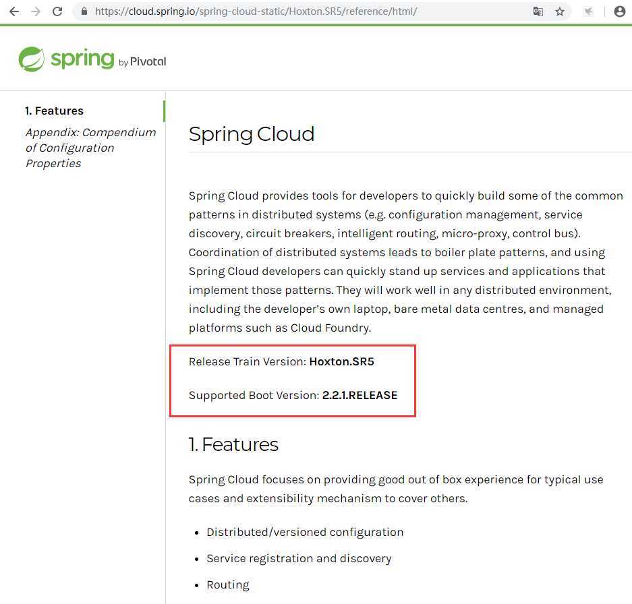This screenshot has height=604, width=632.
Task: Focus the address bar URL
Action: pos(256,11)
